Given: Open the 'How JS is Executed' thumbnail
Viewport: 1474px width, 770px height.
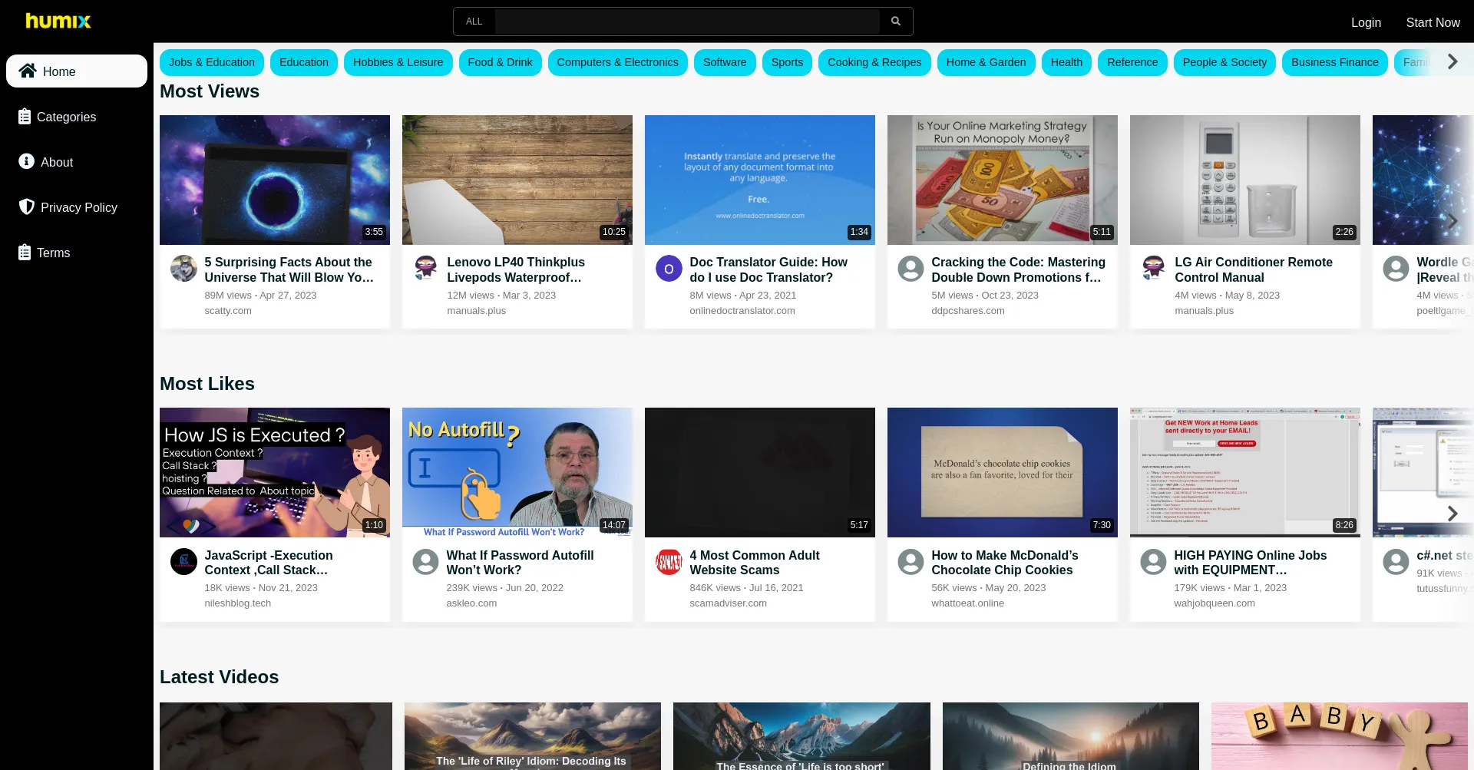Looking at the screenshot, I should click(x=275, y=472).
